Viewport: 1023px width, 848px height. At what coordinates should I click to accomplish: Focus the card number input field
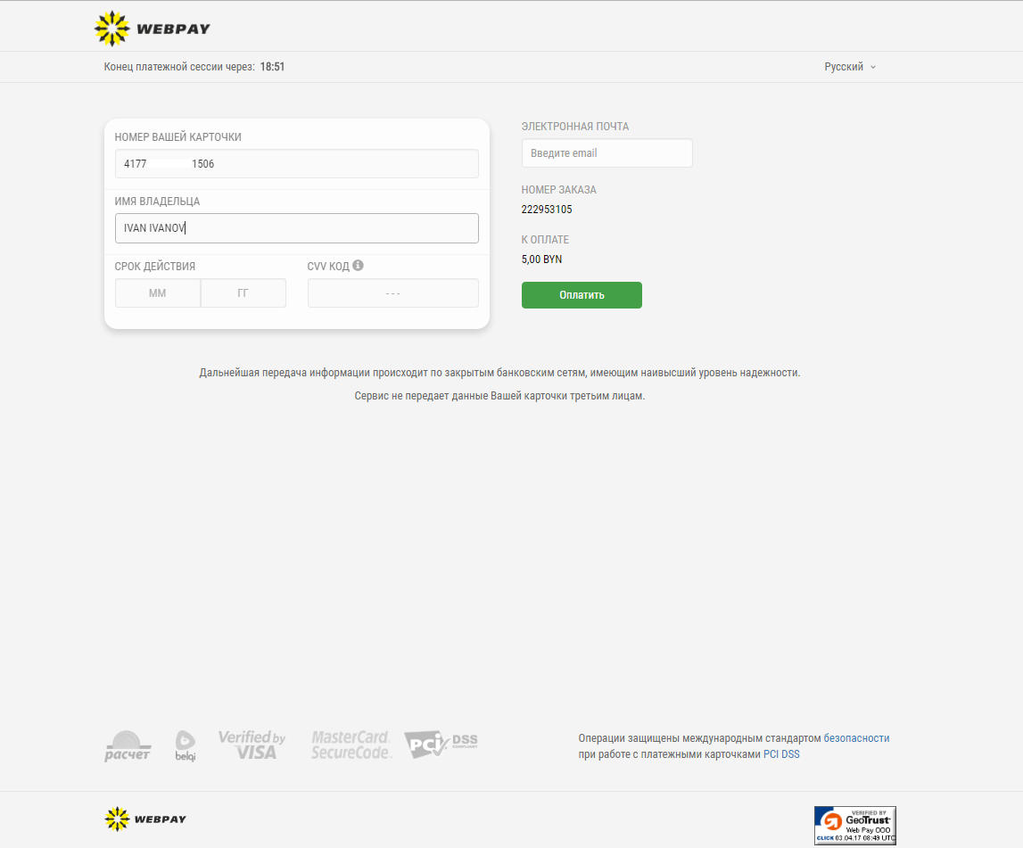(297, 164)
